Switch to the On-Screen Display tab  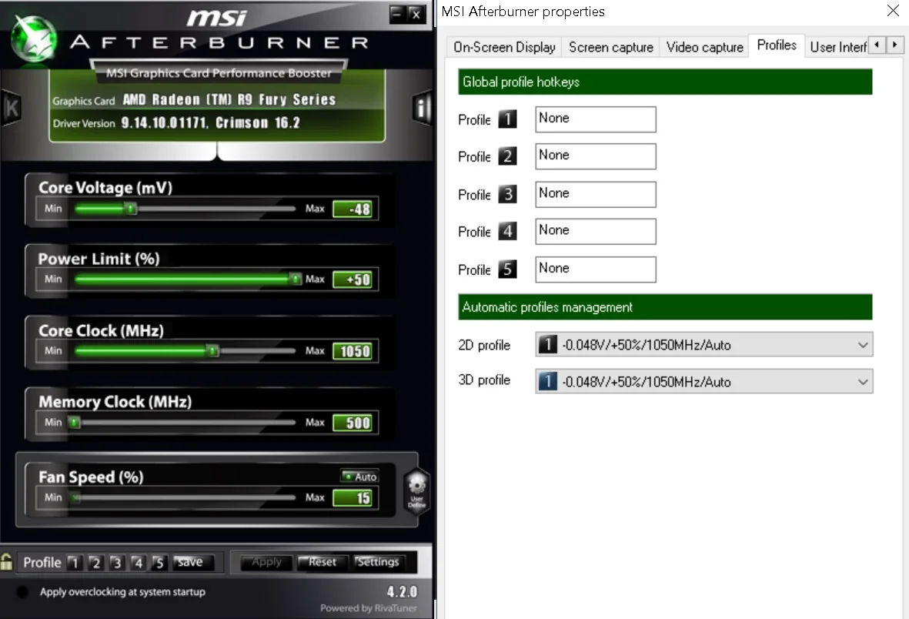click(x=504, y=47)
